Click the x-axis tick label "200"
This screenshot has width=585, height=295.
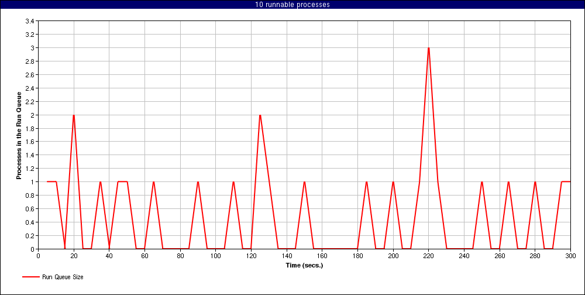pyautogui.click(x=393, y=256)
